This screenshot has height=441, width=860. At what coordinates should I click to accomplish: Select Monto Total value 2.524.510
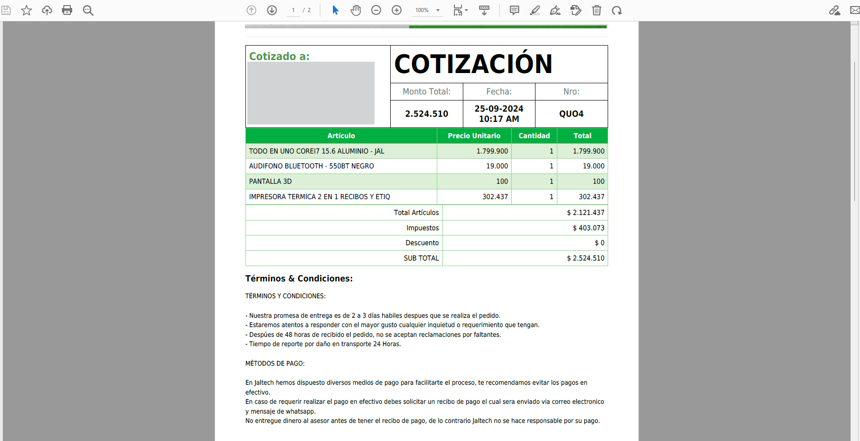(427, 114)
